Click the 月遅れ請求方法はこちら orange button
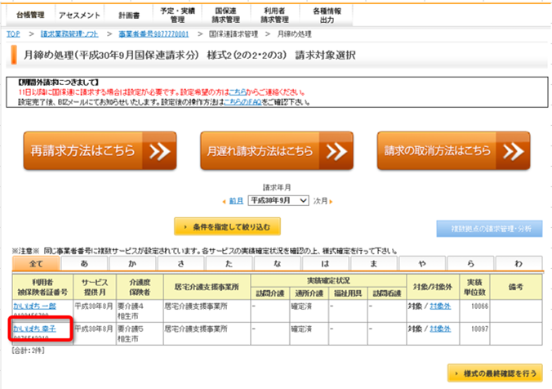This screenshot has width=552, height=389. [x=277, y=151]
